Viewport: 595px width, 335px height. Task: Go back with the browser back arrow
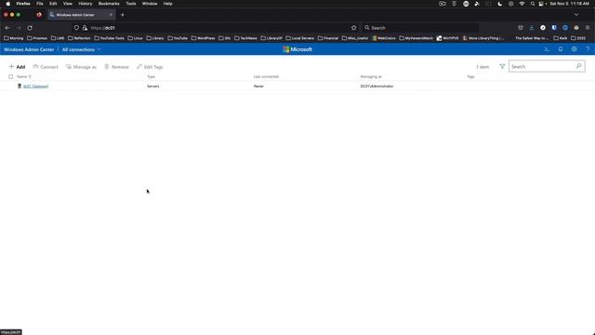click(7, 28)
